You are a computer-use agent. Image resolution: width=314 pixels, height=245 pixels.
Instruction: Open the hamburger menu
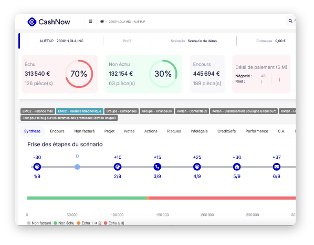90,21
